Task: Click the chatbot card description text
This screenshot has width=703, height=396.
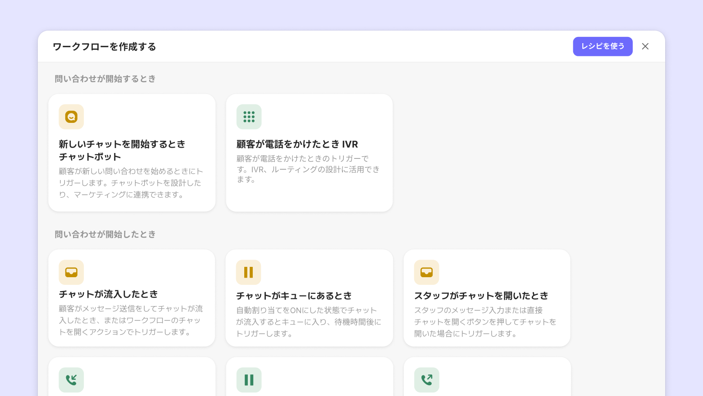Action: (x=131, y=183)
